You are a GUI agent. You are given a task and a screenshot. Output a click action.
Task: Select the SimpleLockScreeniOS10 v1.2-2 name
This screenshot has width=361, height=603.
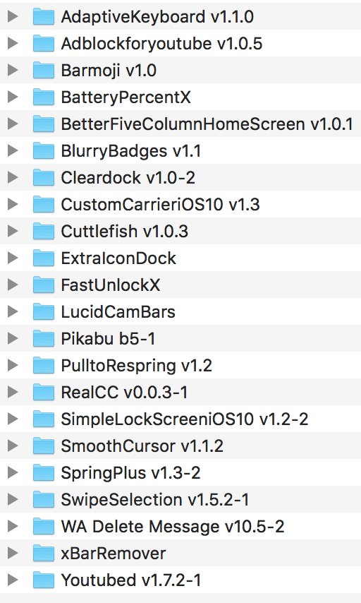(185, 419)
